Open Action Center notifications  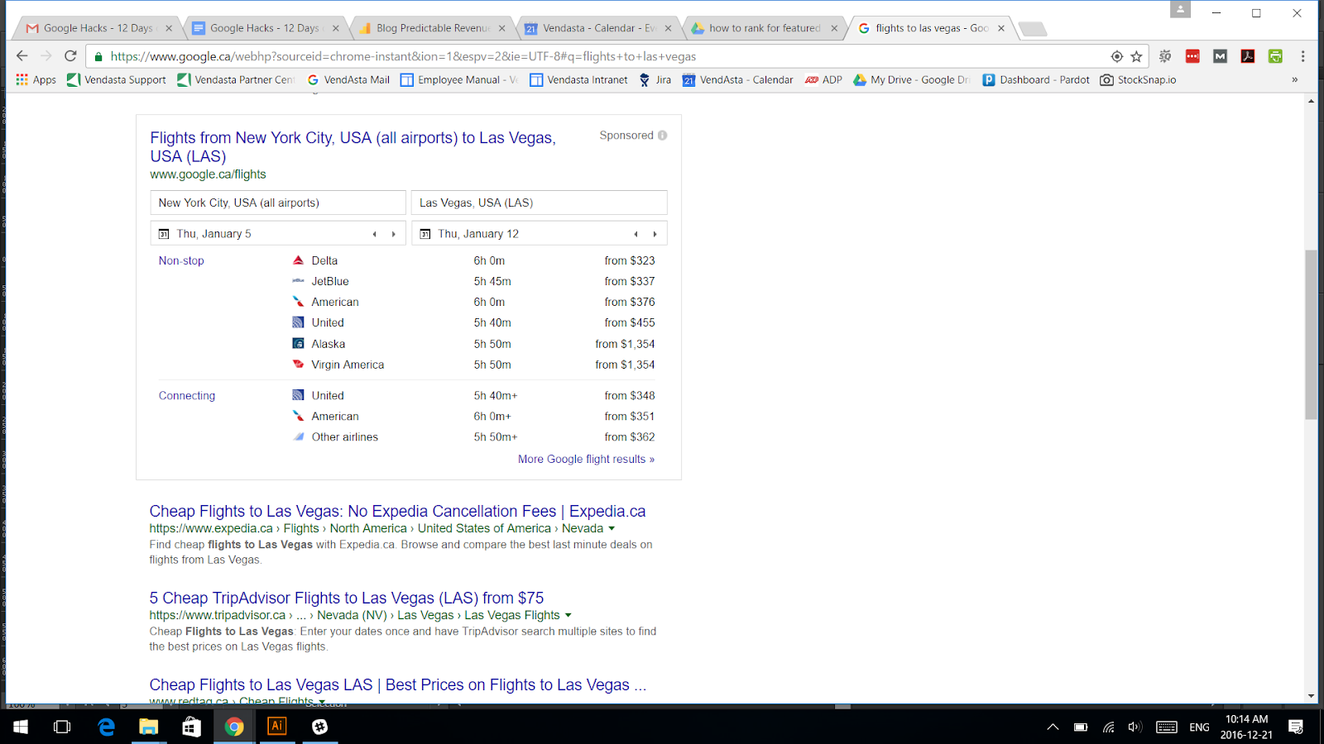pos(1296,727)
